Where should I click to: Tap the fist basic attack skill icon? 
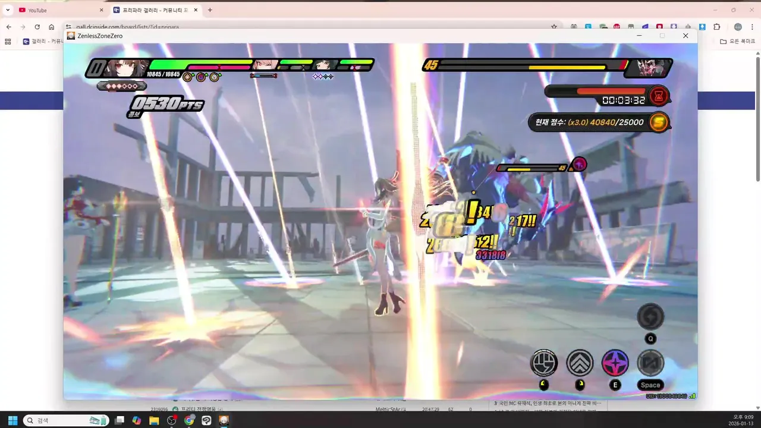tap(543, 363)
